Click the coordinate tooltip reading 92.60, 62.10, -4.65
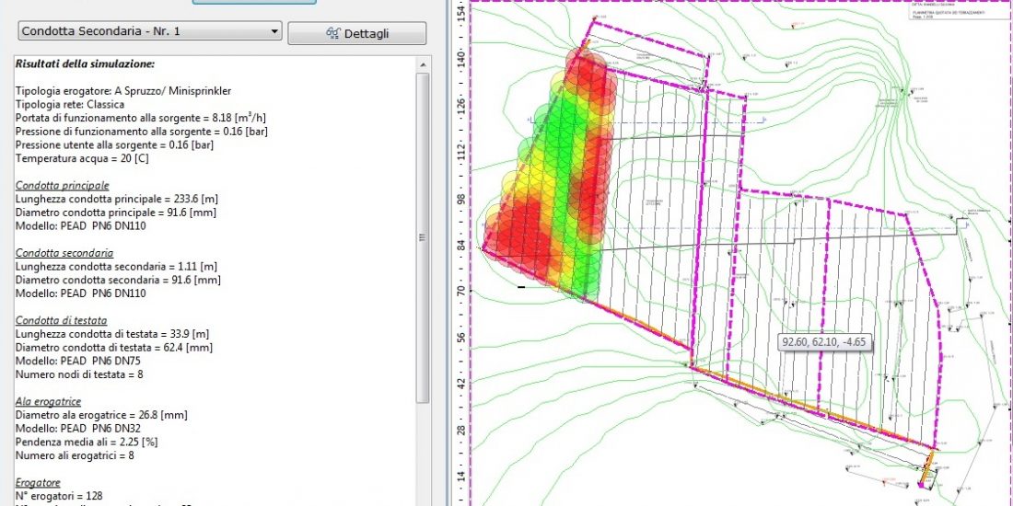Screen dimensions: 1013x506 pyautogui.click(x=823, y=342)
